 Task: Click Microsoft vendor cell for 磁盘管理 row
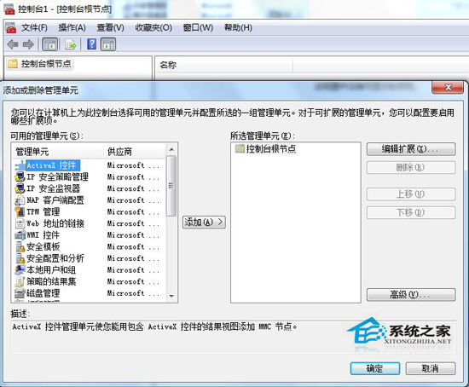tap(133, 293)
